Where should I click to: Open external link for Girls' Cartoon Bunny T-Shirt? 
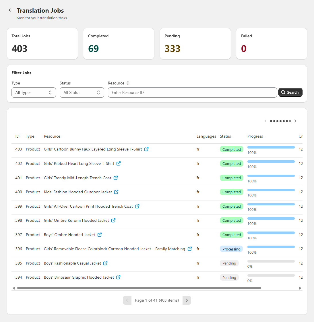pyautogui.click(x=146, y=149)
